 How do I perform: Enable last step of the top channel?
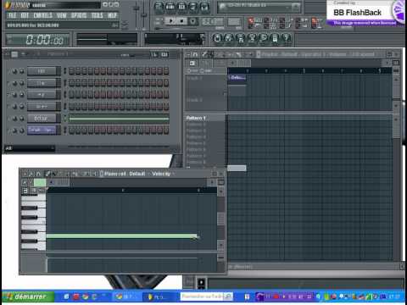click(x=166, y=71)
